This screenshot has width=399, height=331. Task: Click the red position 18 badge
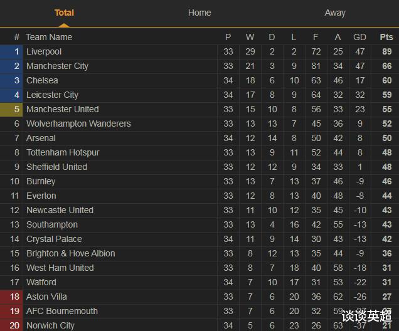[11, 297]
